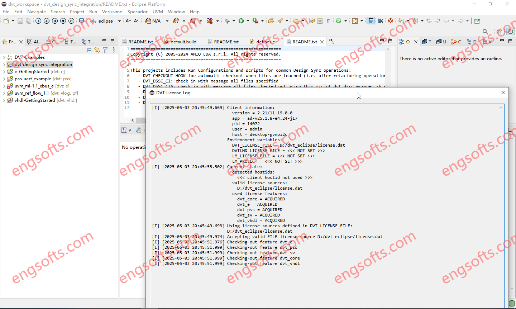Expand the pss-uart_example project node
Viewport: 516px width, 309px height.
click(4, 79)
